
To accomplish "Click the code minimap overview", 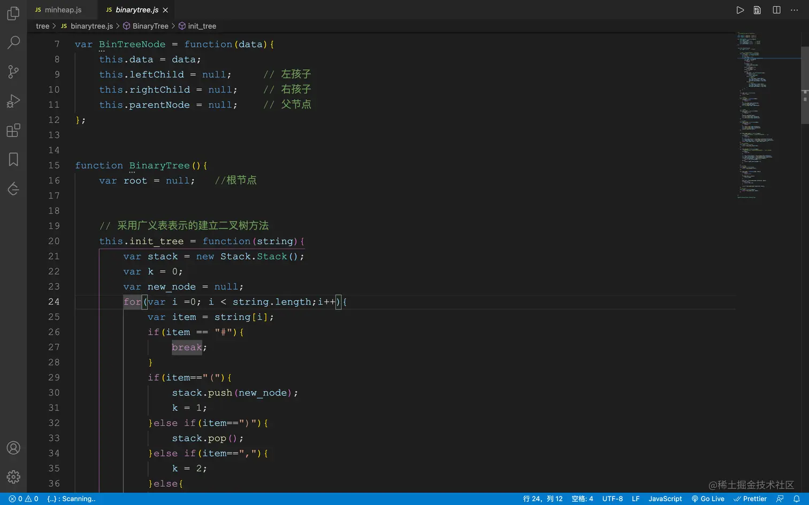I will coord(768,115).
